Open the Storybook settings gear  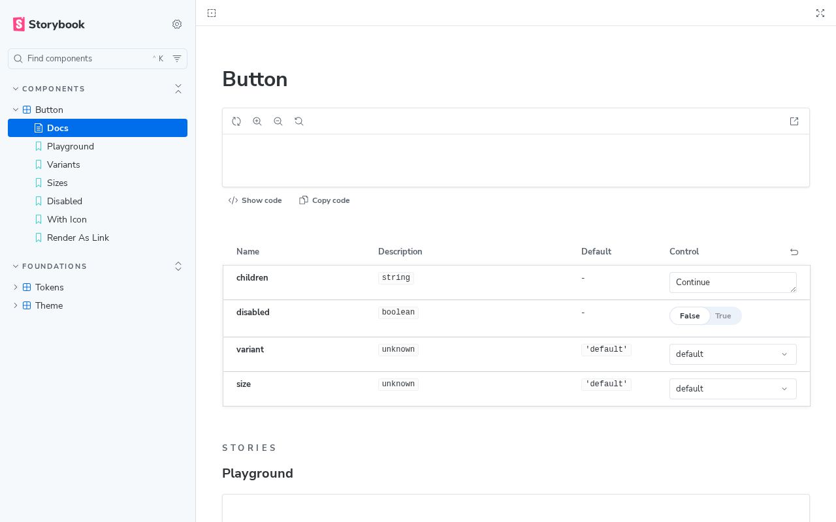(177, 24)
